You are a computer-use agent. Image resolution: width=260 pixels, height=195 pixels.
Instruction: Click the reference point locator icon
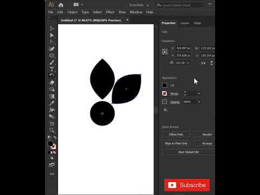165,51
